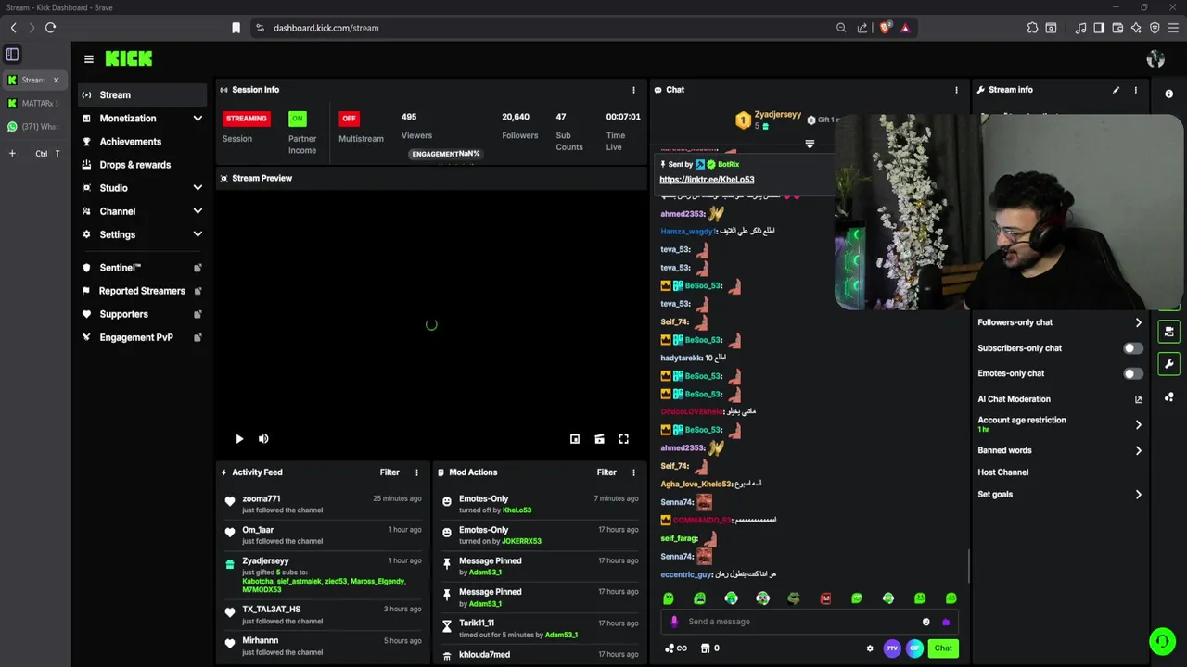Screen dimensions: 1187x667
Task: Play the stream preview
Action: (239, 439)
